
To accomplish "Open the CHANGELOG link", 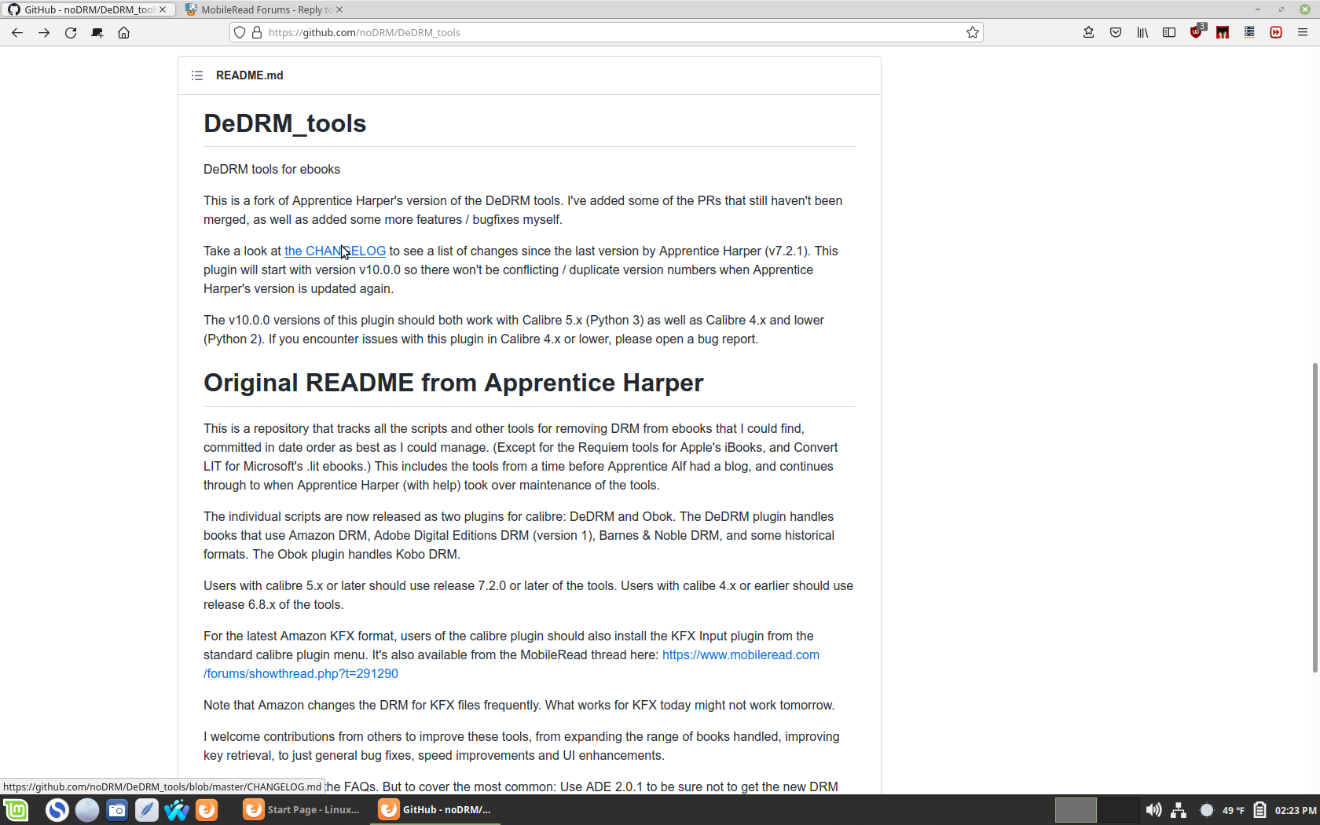I will tap(335, 251).
